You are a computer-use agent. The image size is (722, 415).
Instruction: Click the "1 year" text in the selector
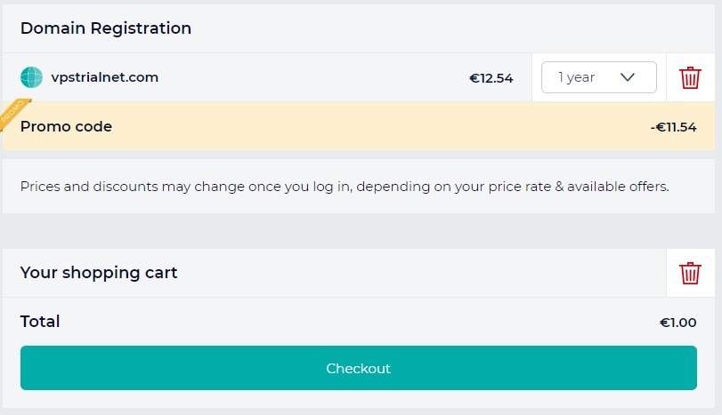pos(576,77)
